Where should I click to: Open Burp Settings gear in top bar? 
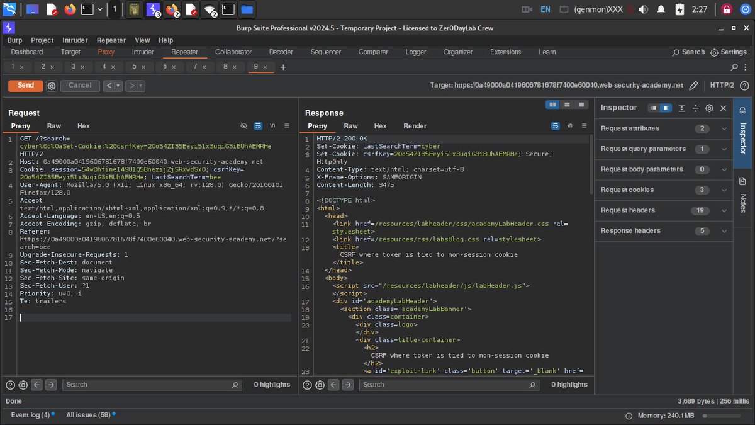click(729, 52)
